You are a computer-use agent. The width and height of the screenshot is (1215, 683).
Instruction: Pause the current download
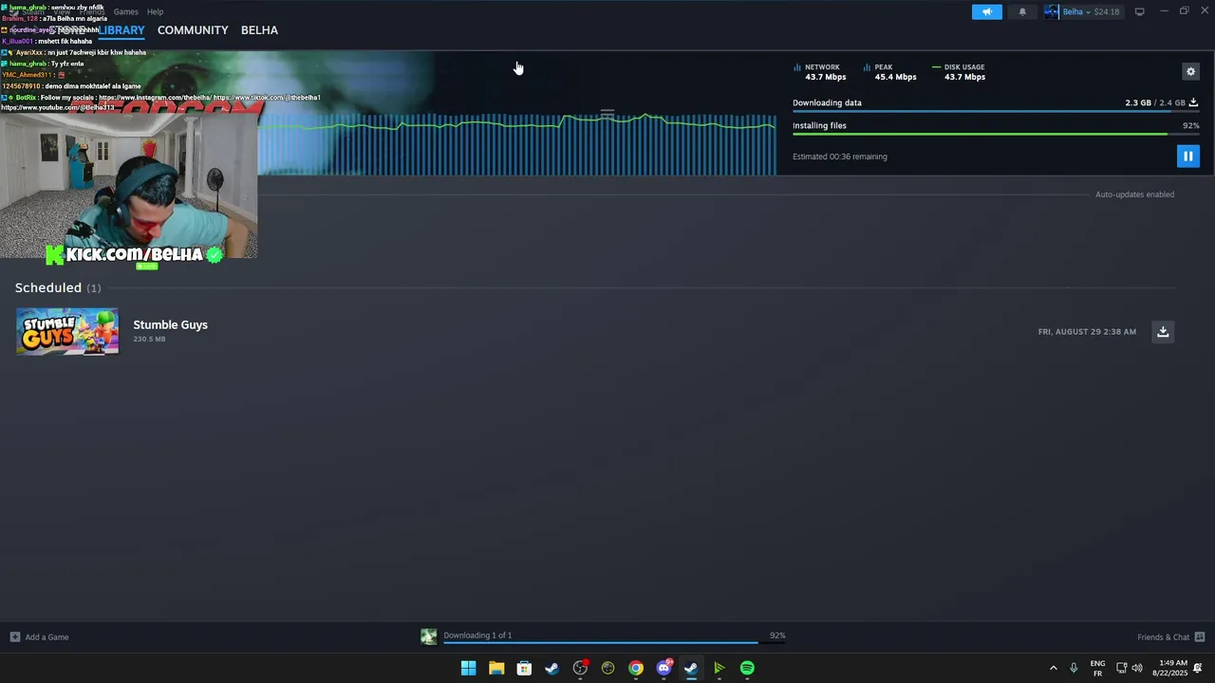coord(1187,156)
